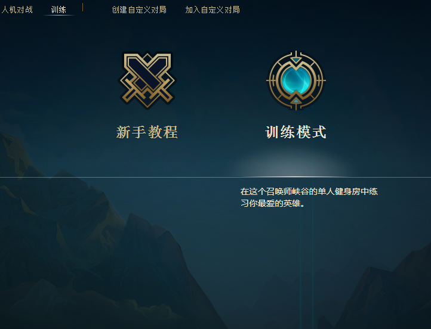The height and width of the screenshot is (329, 431).
Task: Click the cyan glowing orb center
Action: pyautogui.click(x=296, y=80)
